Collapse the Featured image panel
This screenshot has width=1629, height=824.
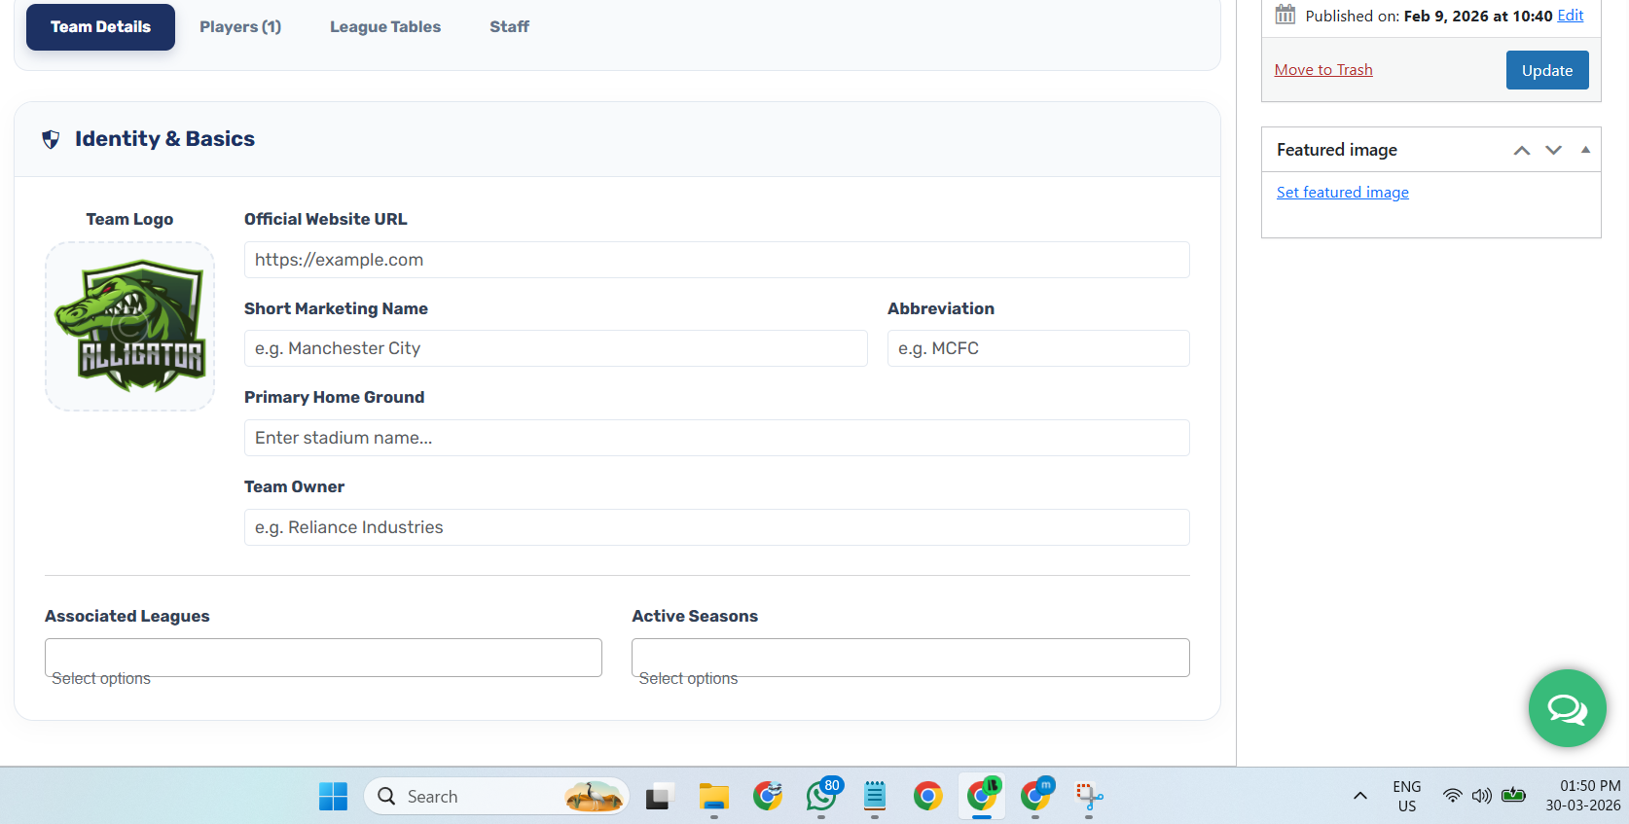pyautogui.click(x=1585, y=150)
